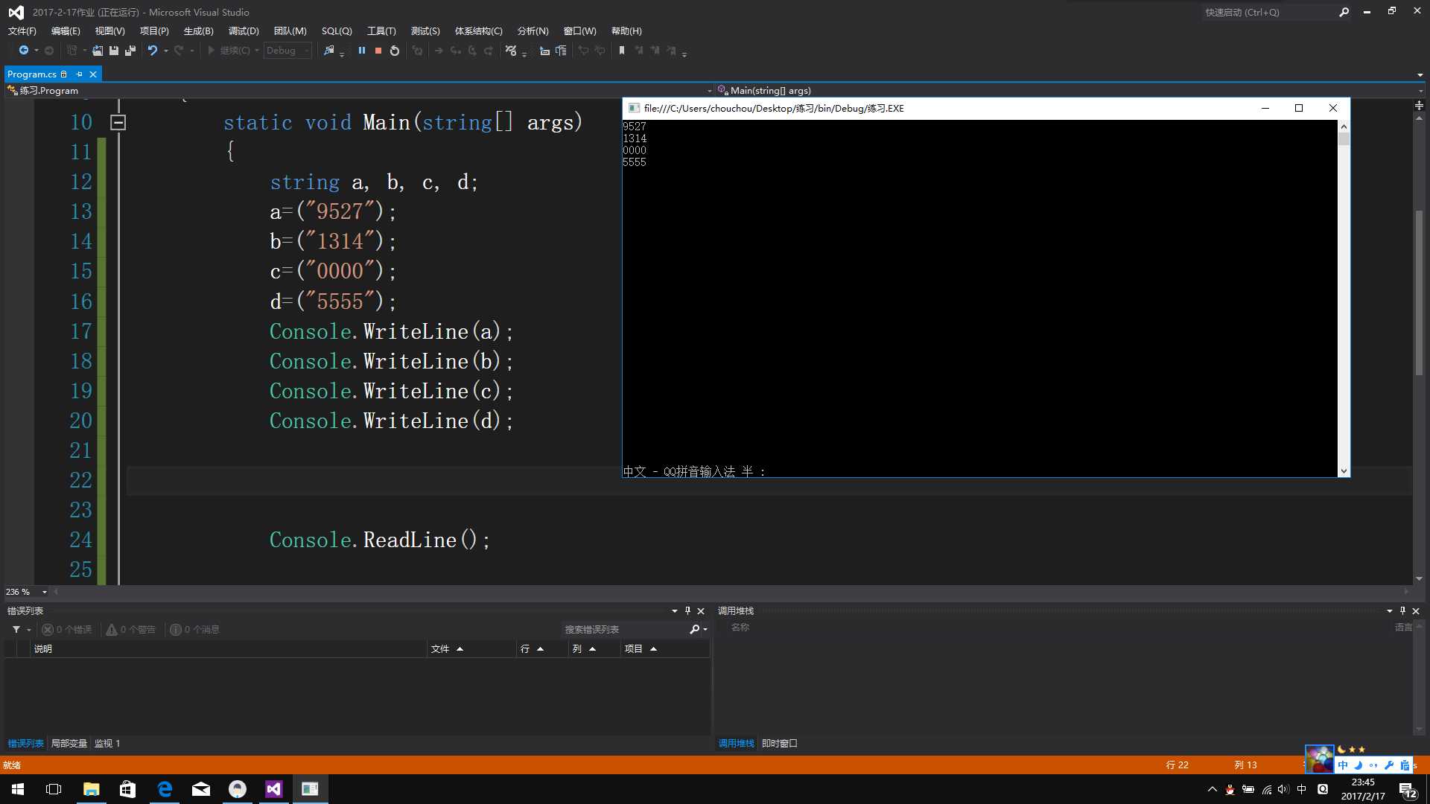The image size is (1430, 804).
Task: Switch to the 即时窗口 tab
Action: [x=779, y=744]
